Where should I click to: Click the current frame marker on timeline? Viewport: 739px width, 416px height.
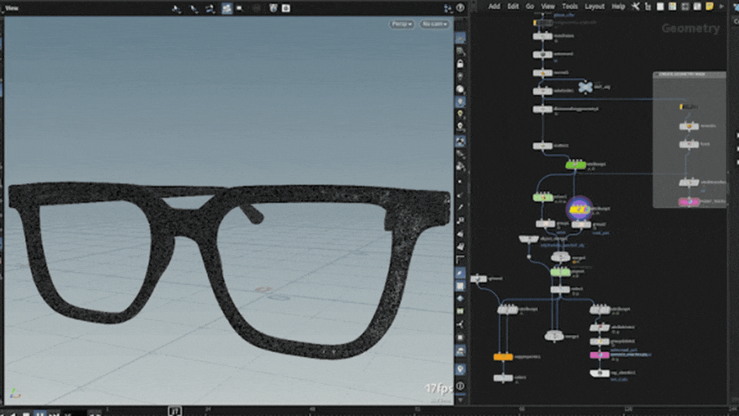point(174,410)
